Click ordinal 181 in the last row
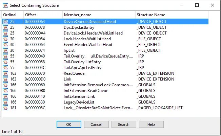 13,108
